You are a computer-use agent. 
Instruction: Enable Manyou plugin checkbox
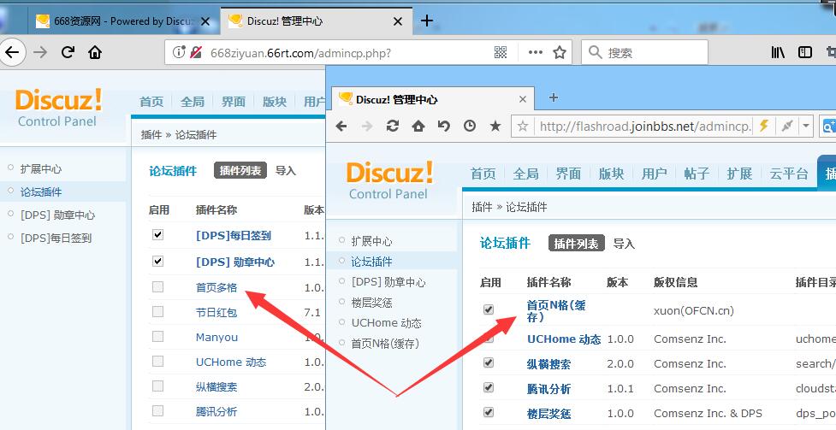(157, 337)
